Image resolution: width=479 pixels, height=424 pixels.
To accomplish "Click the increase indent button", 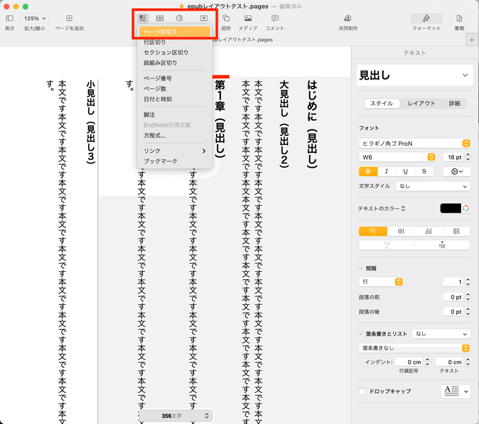I will point(442,245).
